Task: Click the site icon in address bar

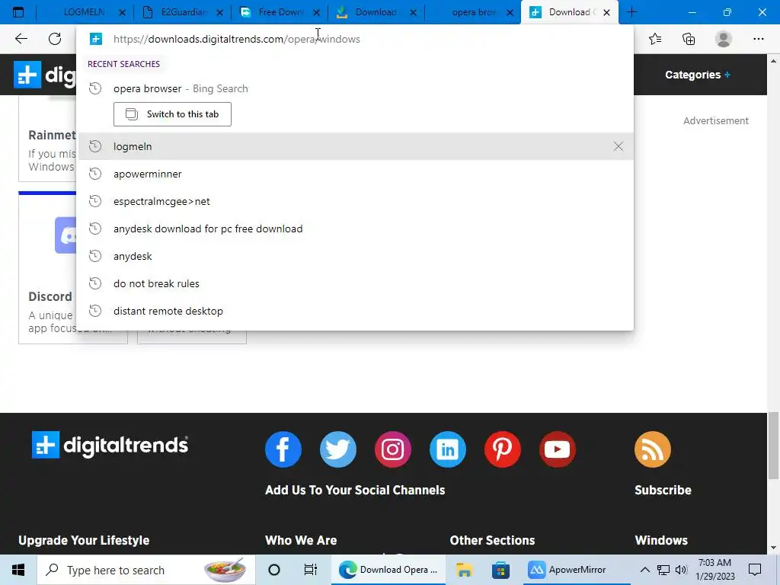Action: pos(95,39)
